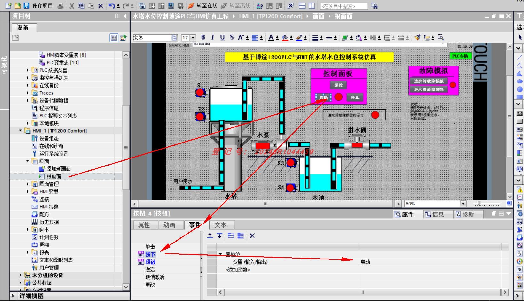524x301 pixels.
Task: Click the upload from device icon
Action: pos(162,5)
